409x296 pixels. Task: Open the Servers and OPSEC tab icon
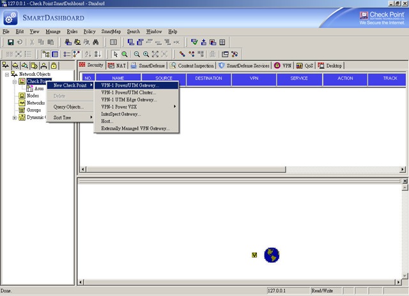point(34,66)
